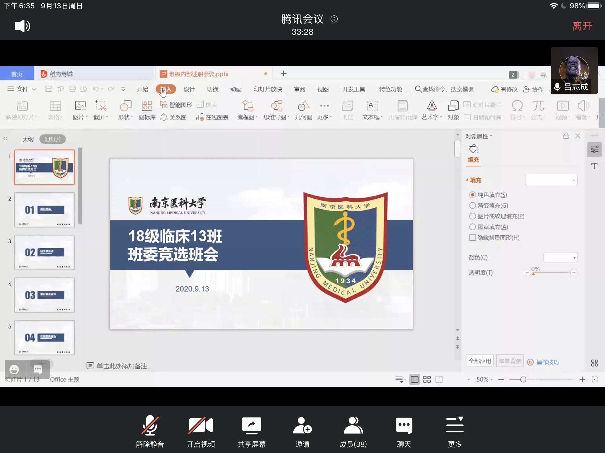Open meeting info icon beside 腾讯会议
The width and height of the screenshot is (605, 453).
coord(334,19)
